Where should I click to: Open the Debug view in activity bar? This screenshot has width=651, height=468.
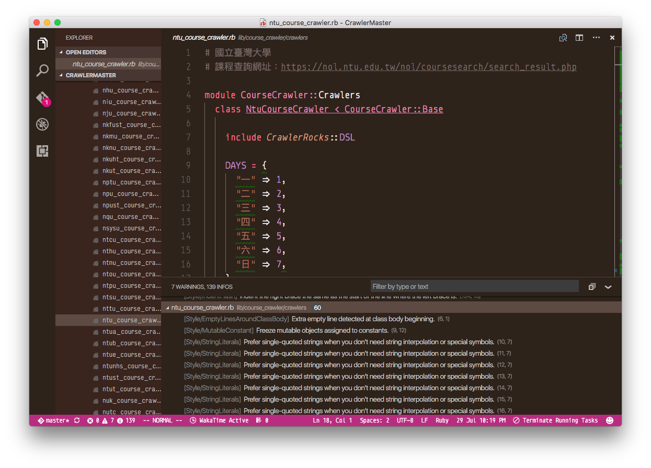[42, 124]
